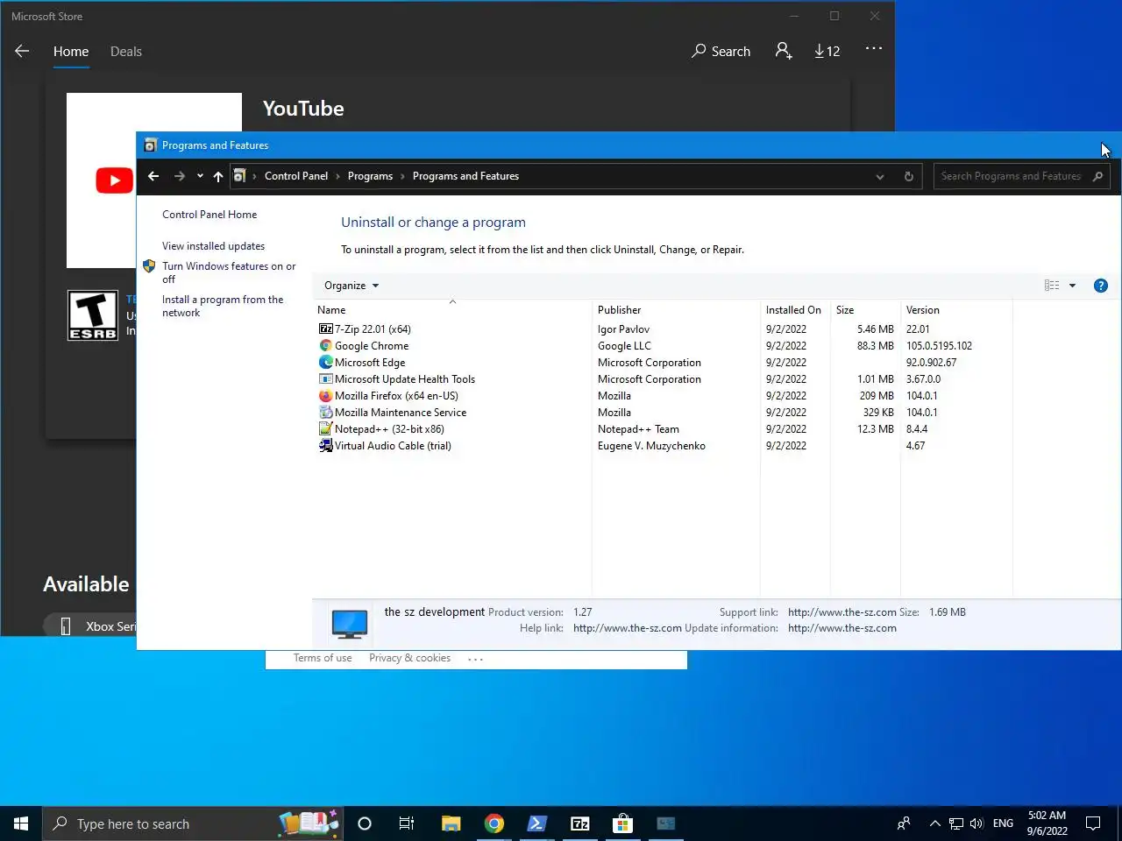Click the Programs breadcrumb in address bar
The width and height of the screenshot is (1122, 841).
tap(370, 176)
